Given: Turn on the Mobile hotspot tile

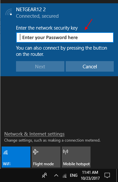Looking at the screenshot, I should [x=76, y=157].
